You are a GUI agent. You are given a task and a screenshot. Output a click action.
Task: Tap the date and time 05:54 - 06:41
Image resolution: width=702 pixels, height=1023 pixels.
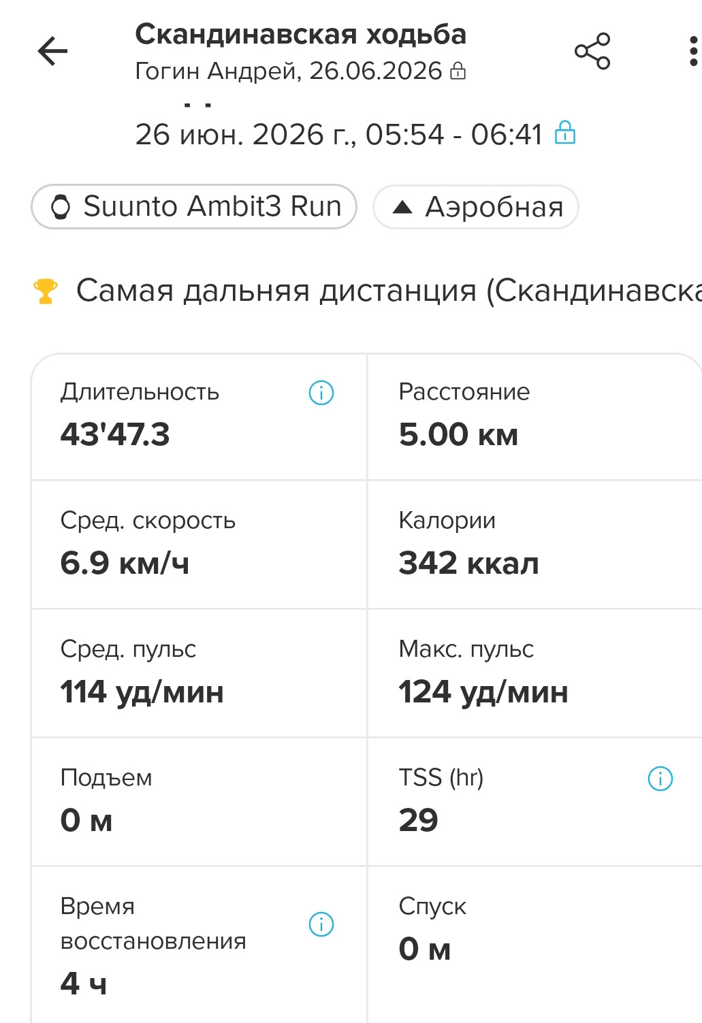[338, 134]
